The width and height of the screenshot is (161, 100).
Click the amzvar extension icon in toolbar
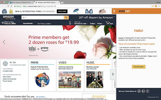(156, 6)
